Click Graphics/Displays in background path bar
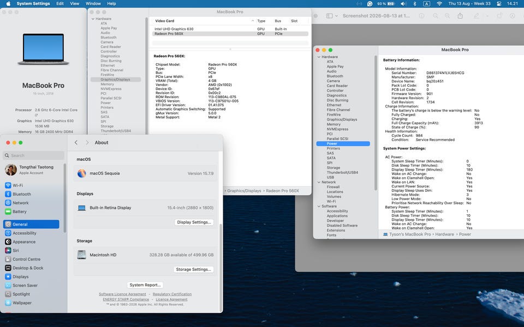The height and width of the screenshot is (327, 524). tap(244, 191)
